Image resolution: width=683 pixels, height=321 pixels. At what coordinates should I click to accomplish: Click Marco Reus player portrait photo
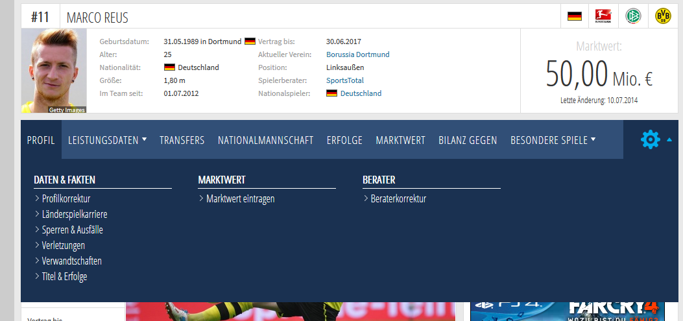coord(54,71)
